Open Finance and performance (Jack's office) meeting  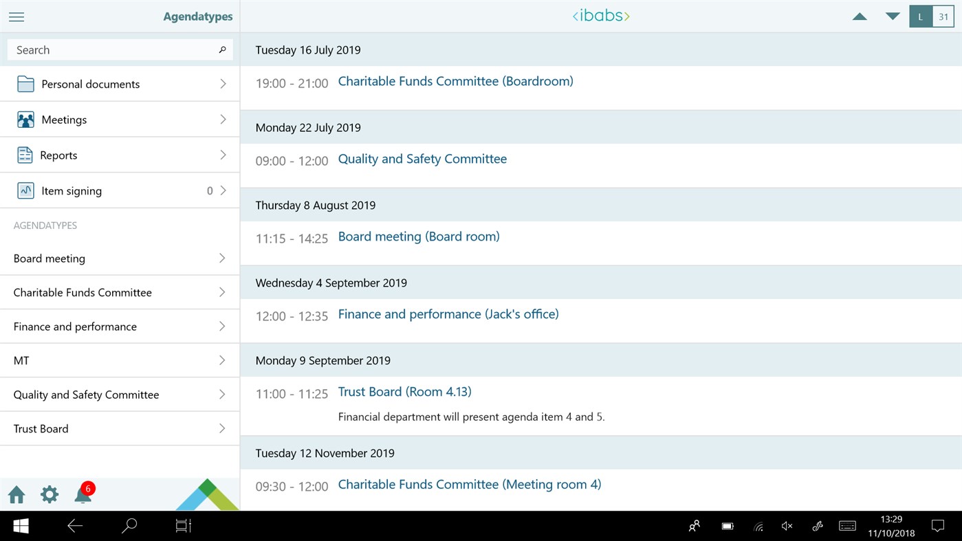click(x=448, y=314)
